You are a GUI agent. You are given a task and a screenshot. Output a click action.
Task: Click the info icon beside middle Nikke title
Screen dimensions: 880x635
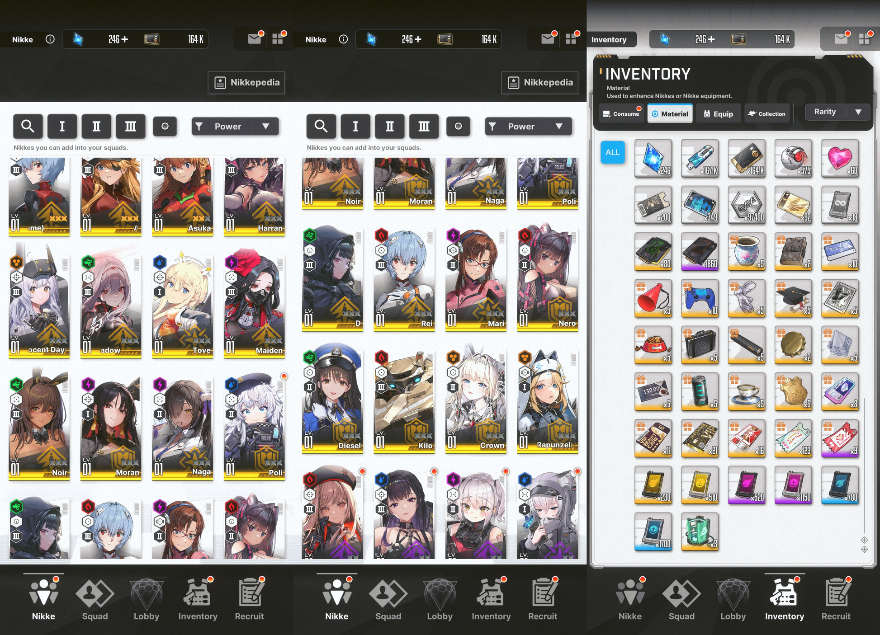coord(343,39)
